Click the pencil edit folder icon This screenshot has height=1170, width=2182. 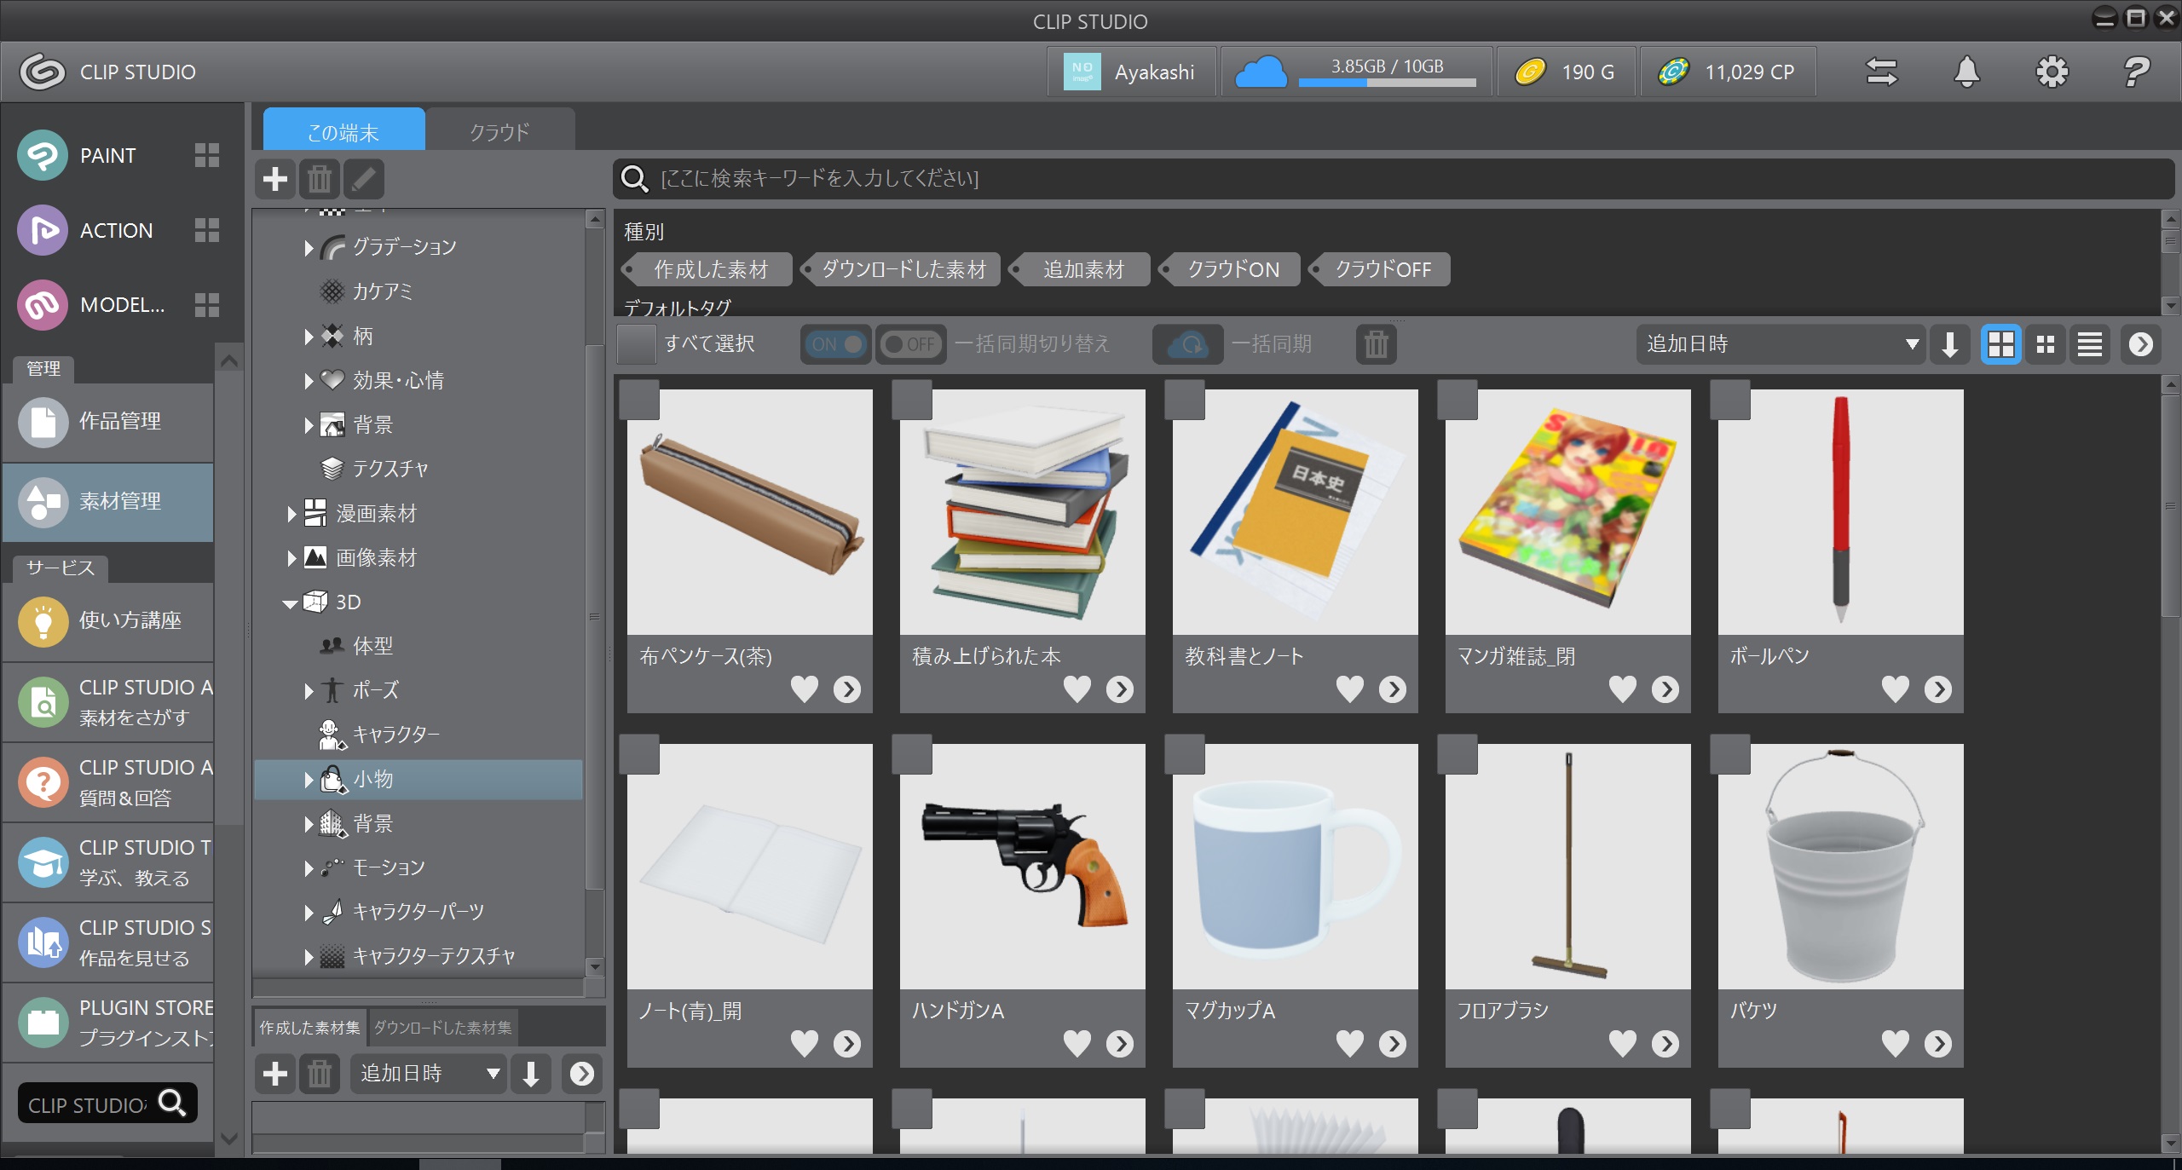[364, 179]
